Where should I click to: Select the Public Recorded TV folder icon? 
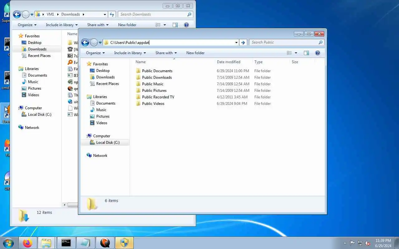tap(138, 97)
